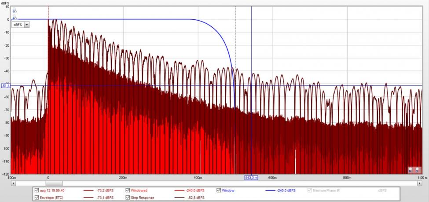Click the scrollbar right arrow button

coord(420,184)
